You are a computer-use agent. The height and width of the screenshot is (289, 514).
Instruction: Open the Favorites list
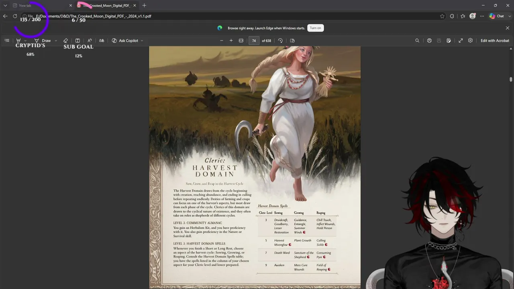463,16
